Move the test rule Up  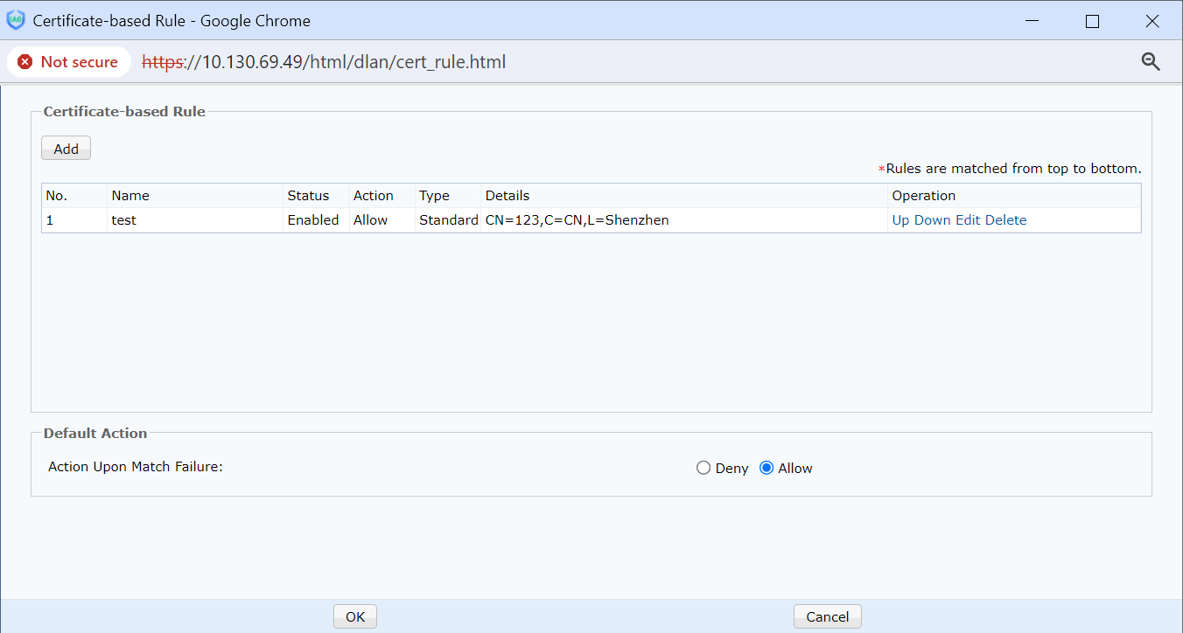click(x=900, y=220)
